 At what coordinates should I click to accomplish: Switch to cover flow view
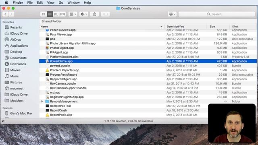62,14
